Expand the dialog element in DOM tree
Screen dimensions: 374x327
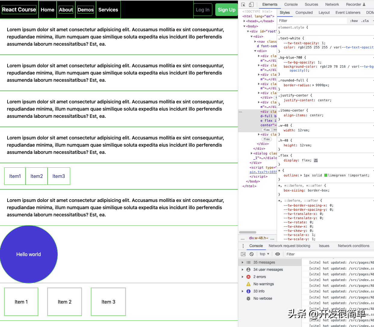click(x=251, y=153)
